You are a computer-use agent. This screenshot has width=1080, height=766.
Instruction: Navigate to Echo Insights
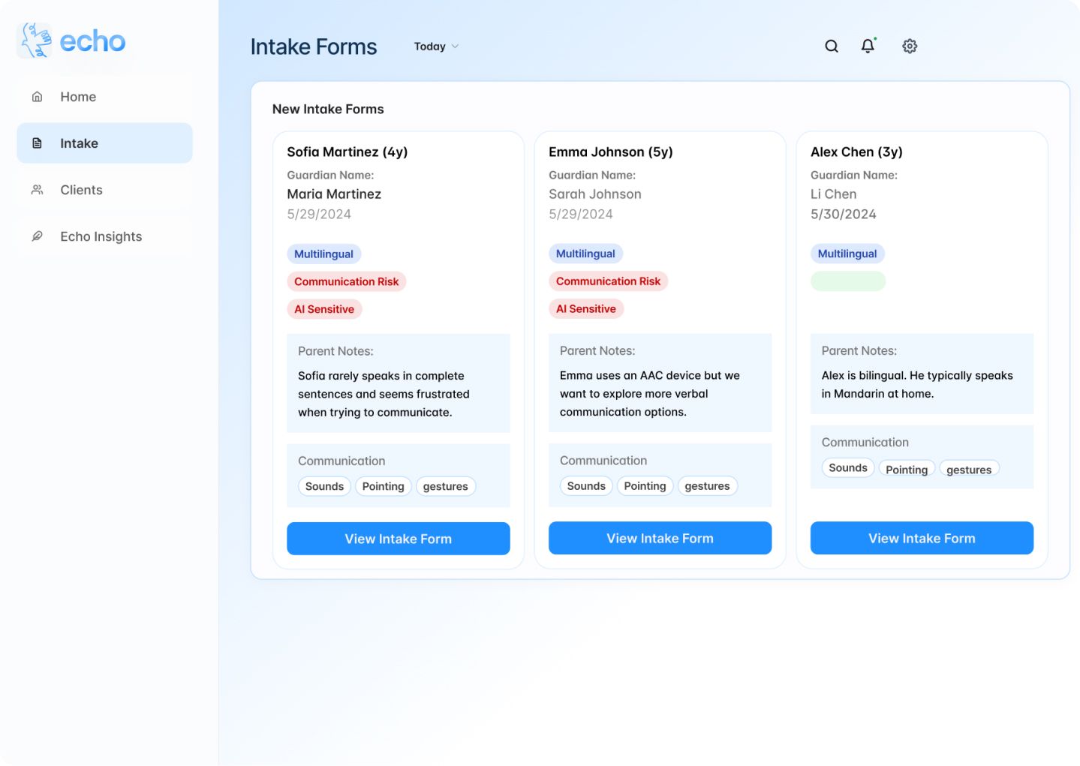(101, 236)
